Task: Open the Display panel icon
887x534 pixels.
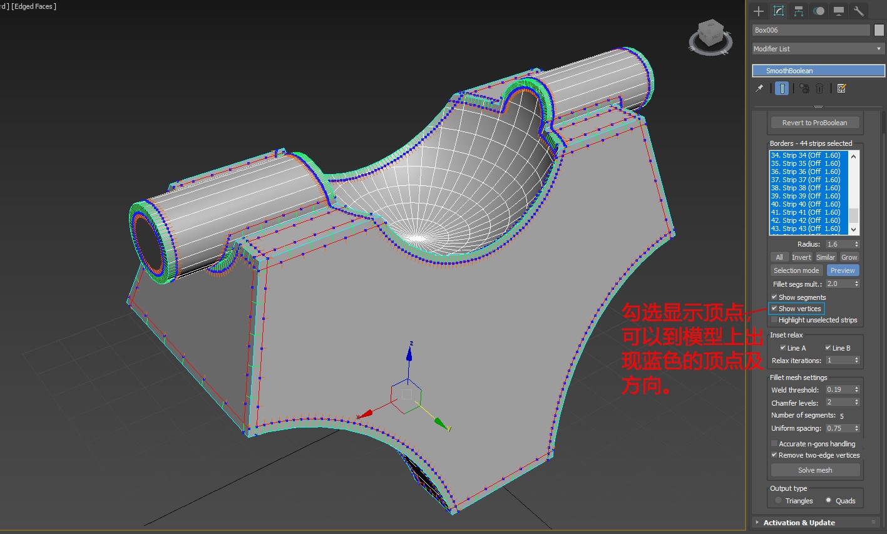Action: point(839,11)
